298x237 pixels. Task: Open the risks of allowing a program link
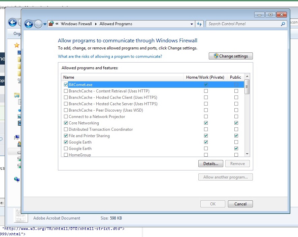(x=110, y=56)
